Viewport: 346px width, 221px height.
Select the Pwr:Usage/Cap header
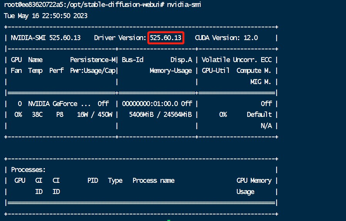click(93, 71)
